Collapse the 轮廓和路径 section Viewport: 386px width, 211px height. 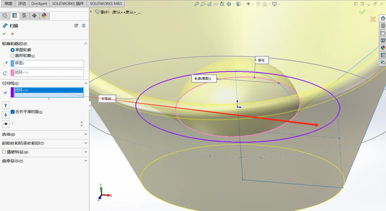pos(86,44)
